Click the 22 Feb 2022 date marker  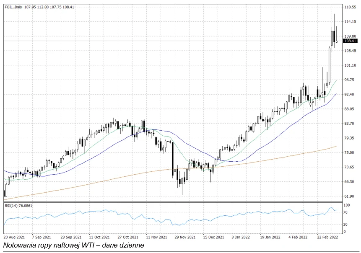click(x=327, y=237)
